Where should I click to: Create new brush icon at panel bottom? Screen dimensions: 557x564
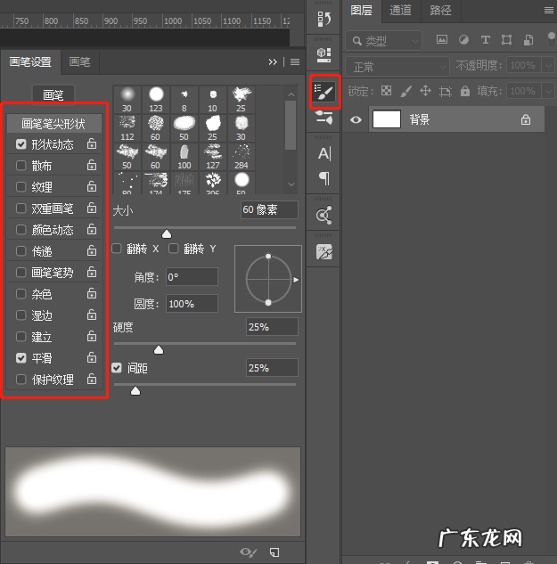point(274,552)
